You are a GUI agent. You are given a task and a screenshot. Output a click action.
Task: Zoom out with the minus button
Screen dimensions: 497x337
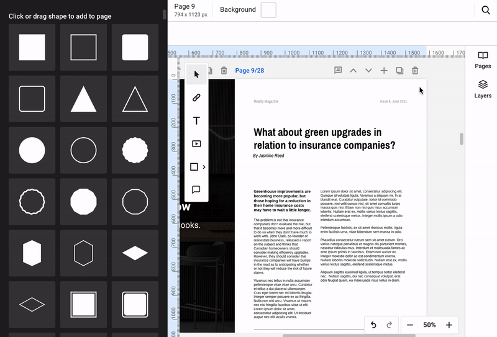point(410,325)
